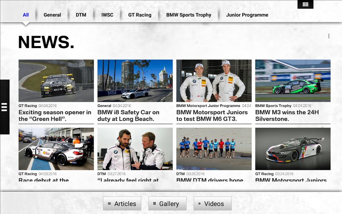Open the side menu hamburger handle

5,107
